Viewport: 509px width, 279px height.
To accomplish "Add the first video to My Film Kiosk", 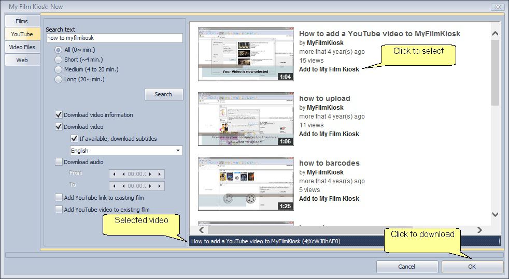I will (329, 69).
